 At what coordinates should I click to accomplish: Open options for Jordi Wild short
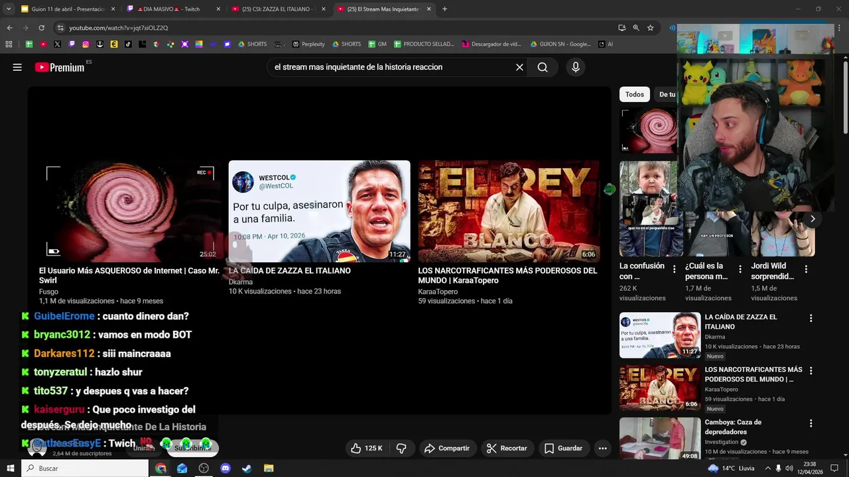point(806,269)
